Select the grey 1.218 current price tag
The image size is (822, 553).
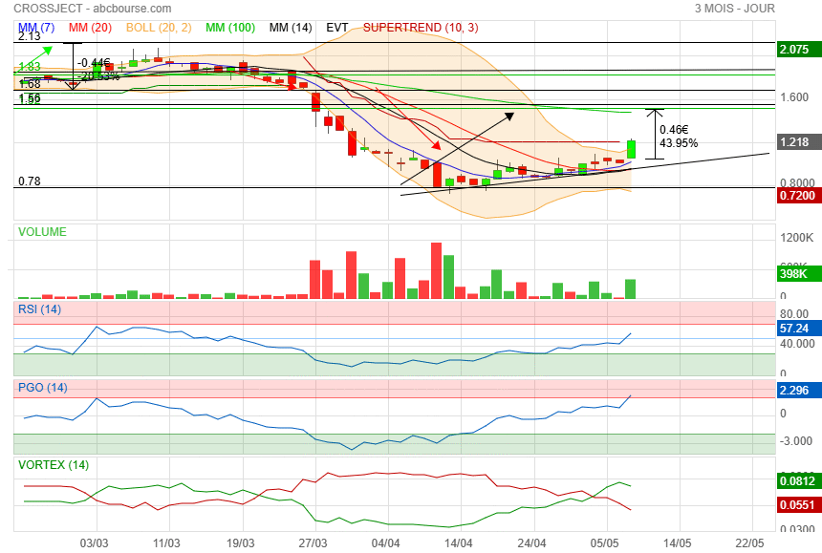[798, 142]
